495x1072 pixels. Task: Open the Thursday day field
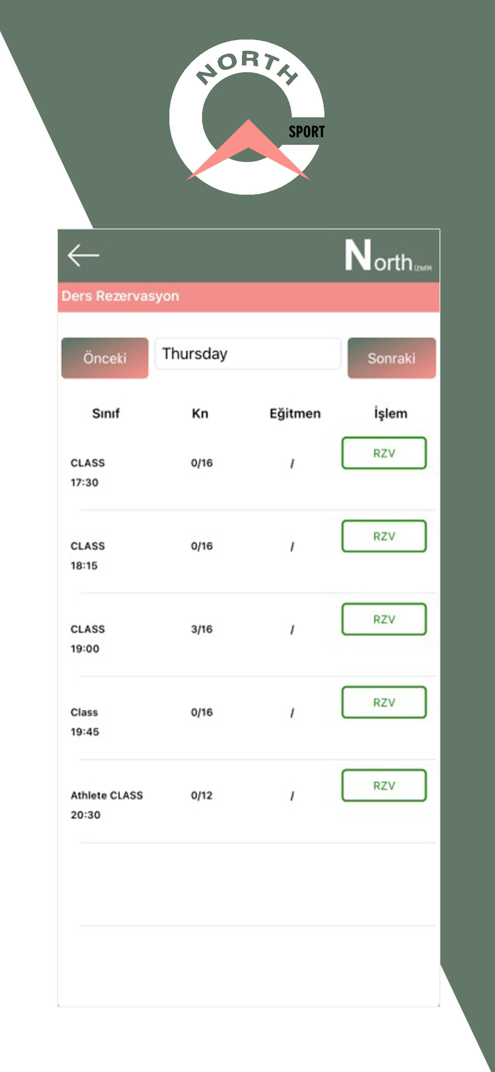pos(247,354)
